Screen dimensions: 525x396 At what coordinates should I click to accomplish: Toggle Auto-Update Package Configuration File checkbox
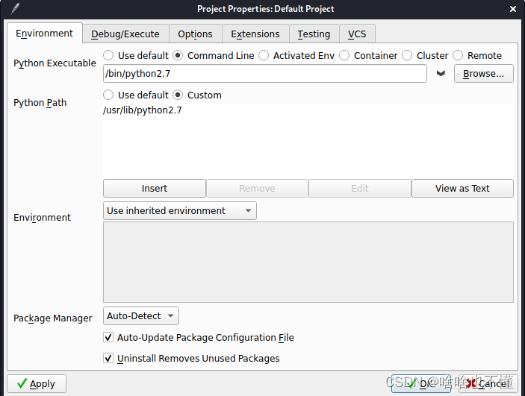point(108,337)
